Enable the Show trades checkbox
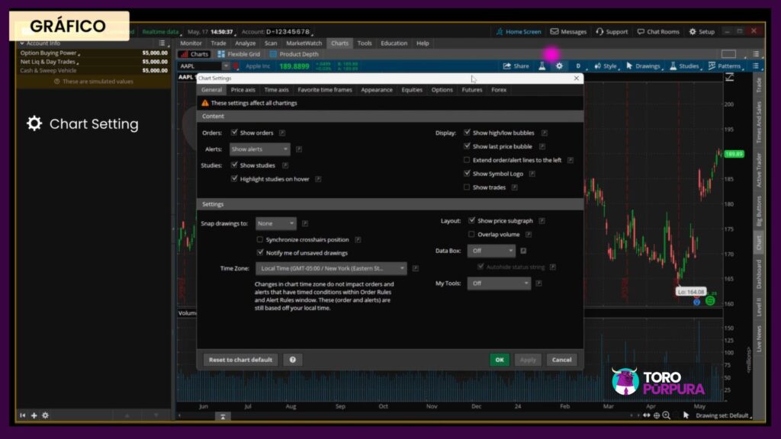Image resolution: width=781 pixels, height=439 pixels. point(467,187)
